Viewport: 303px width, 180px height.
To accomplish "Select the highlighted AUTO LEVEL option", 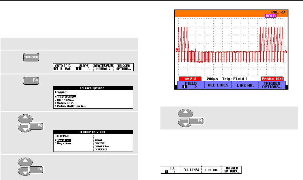I will pos(104,66).
